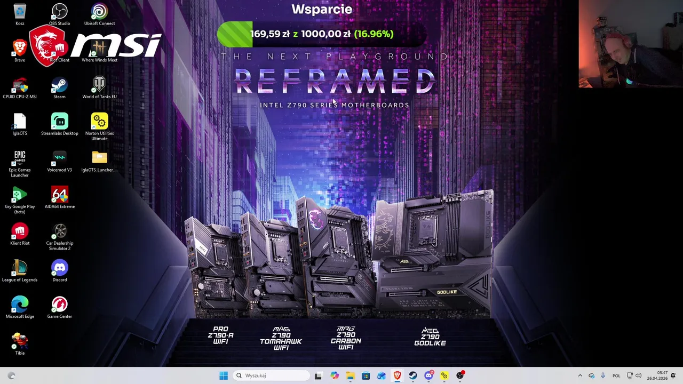Screen dimensions: 683x384
Task: Switch to Brave on the taskbar
Action: 397,375
